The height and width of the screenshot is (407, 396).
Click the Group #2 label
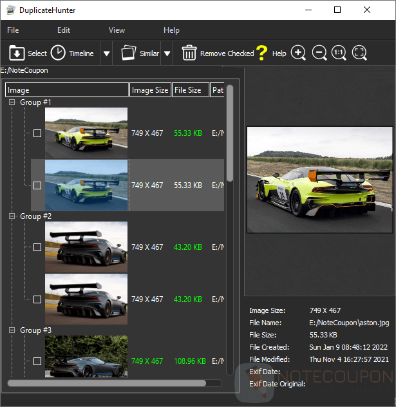pyautogui.click(x=35, y=216)
